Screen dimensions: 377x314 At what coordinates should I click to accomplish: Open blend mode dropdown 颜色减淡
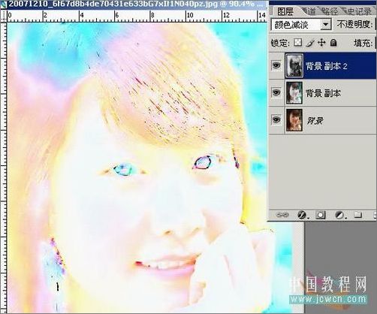coord(301,25)
